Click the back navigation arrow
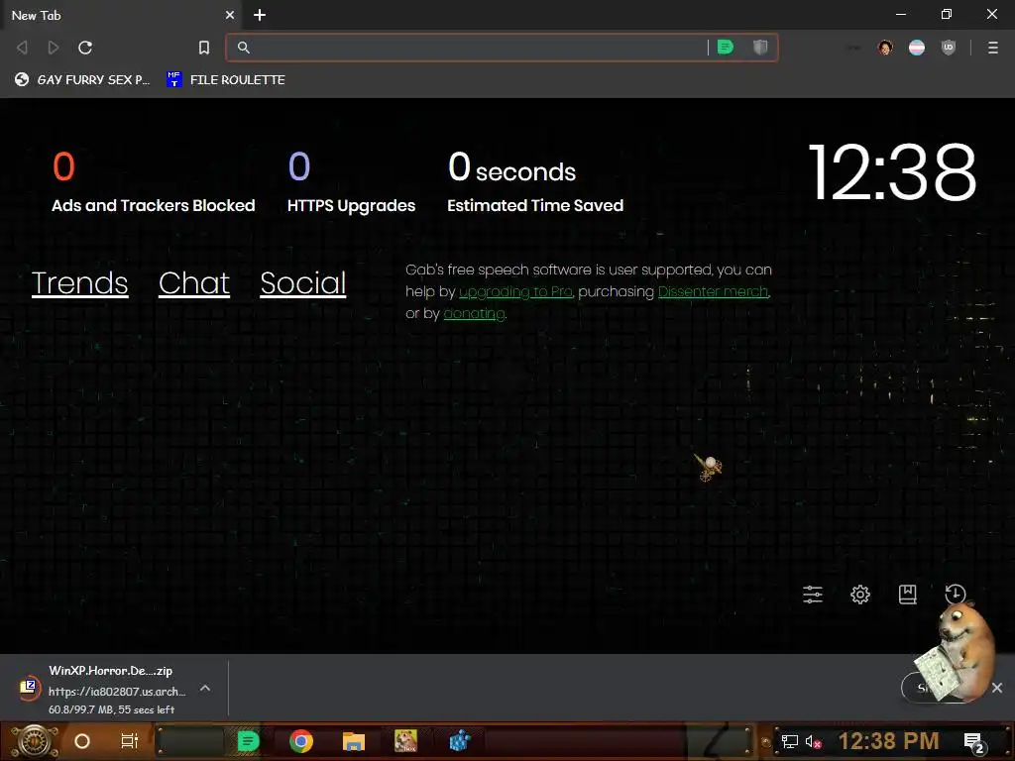Image resolution: width=1015 pixels, height=761 pixels. (22, 48)
